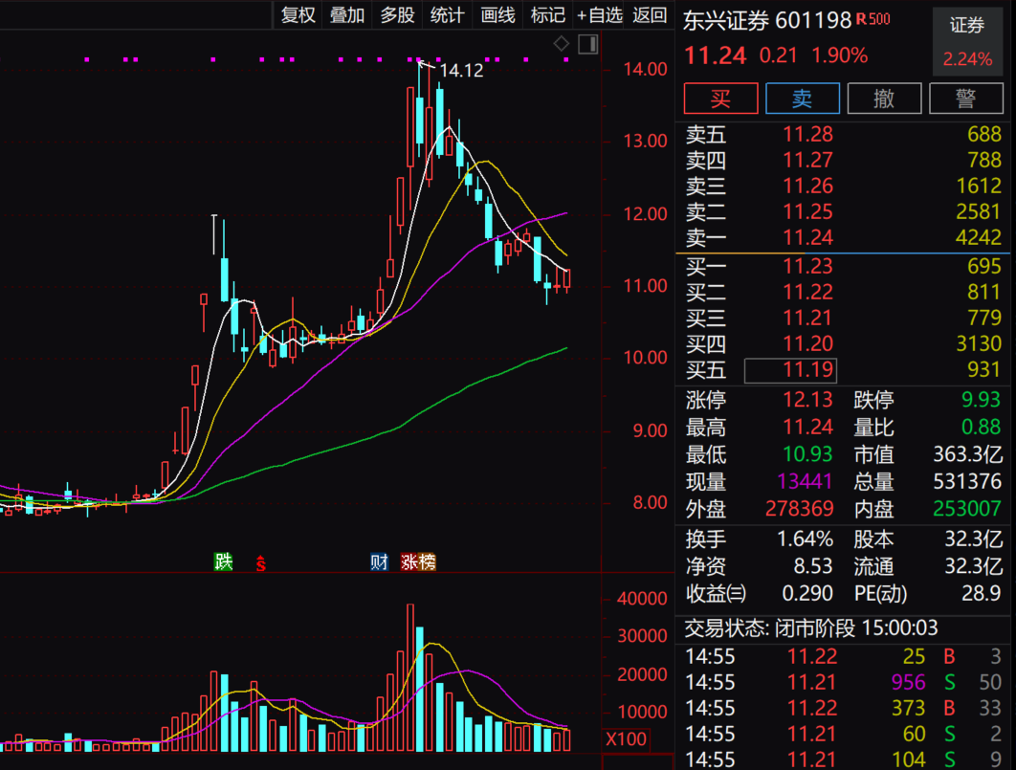Click the orange 2.24% sector strength swatch
This screenshot has height=770, width=1016.
967,58
